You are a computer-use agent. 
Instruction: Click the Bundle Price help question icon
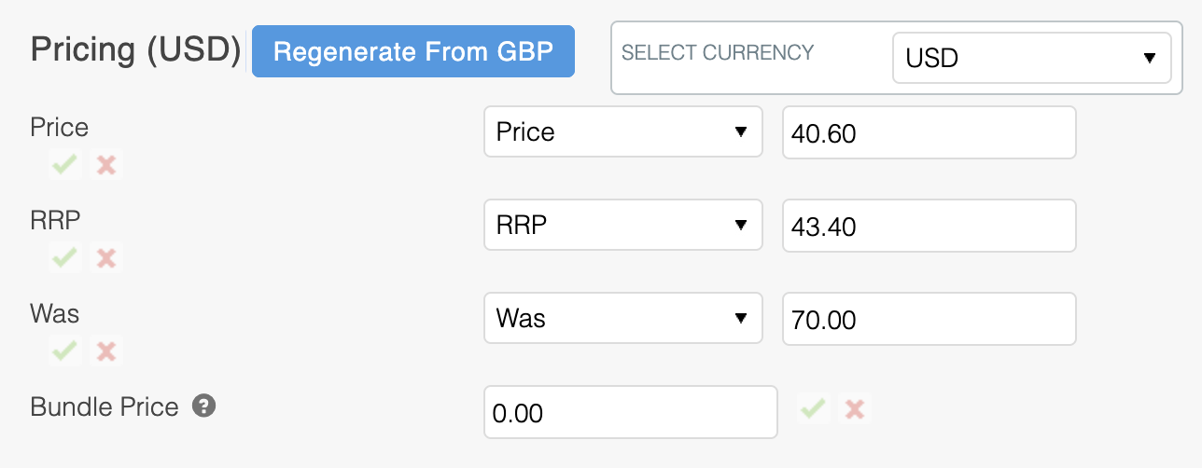[x=204, y=406]
